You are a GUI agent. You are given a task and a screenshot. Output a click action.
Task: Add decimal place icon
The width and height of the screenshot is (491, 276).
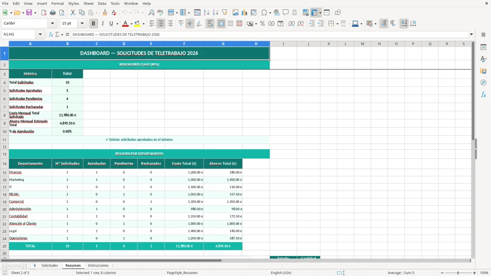pyautogui.click(x=292, y=24)
